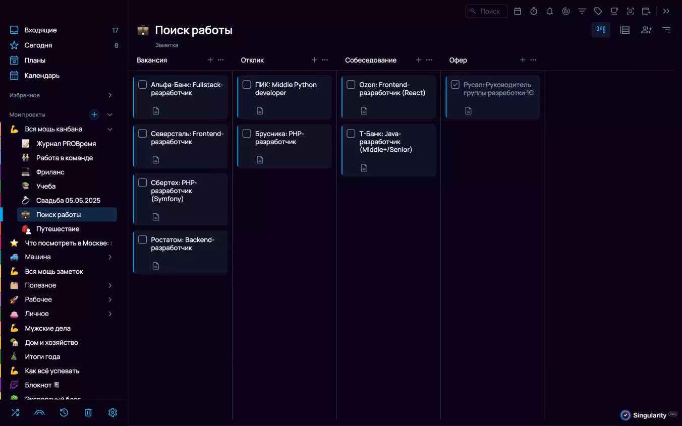Screen dimensions: 682x426
Task: Open the calendar icon in top toolbar
Action: (518, 11)
